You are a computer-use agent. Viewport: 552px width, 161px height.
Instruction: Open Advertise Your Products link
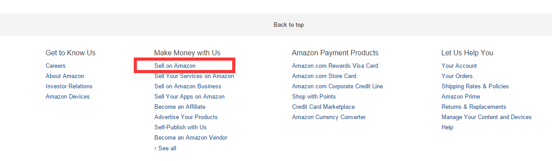[186, 117]
